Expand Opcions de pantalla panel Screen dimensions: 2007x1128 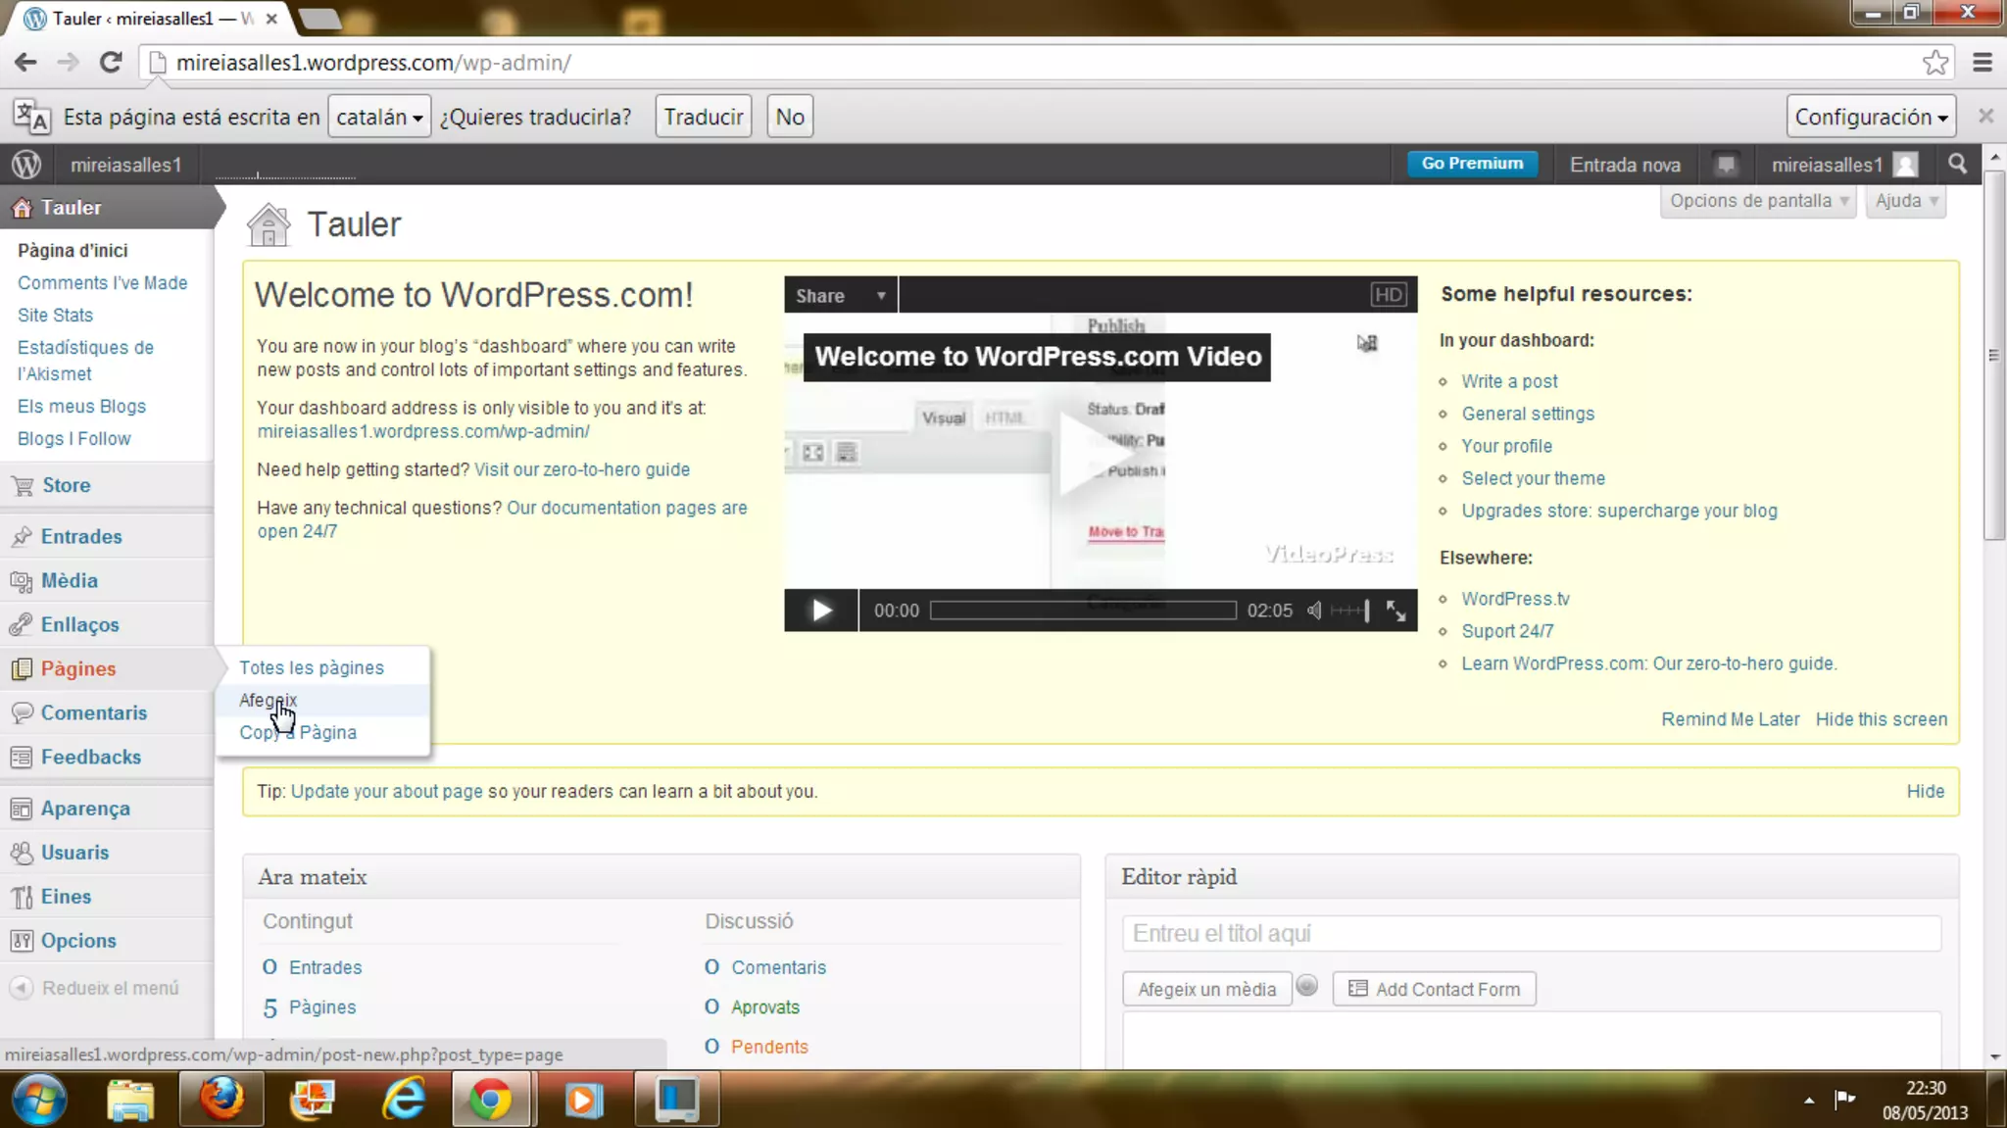pyautogui.click(x=1758, y=201)
